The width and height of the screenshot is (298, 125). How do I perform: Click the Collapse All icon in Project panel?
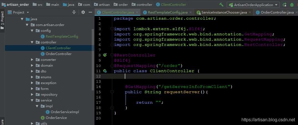pyautogui.click(x=74, y=12)
